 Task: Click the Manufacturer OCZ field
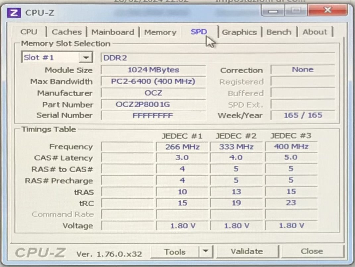click(153, 93)
